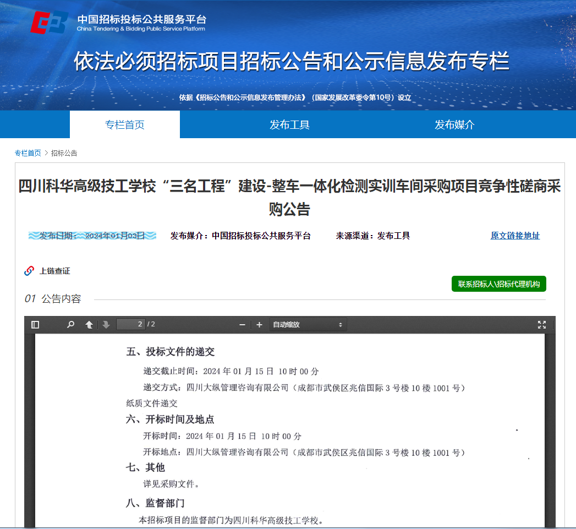Click the PDF page number field

(130, 324)
